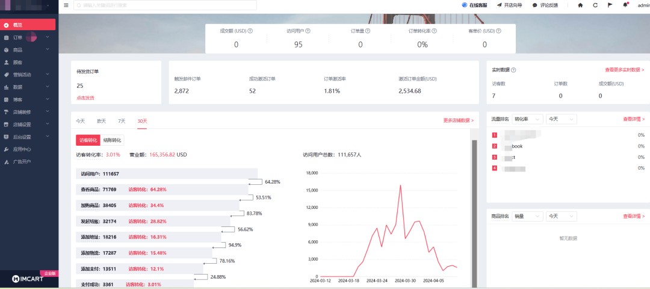Screen dimensions: 650x289
Task: Click the 165,356.82 revenue value
Action: tap(162, 154)
